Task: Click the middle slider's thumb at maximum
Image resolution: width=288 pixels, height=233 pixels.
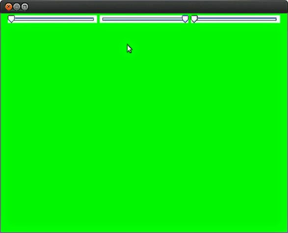Action: click(185, 19)
